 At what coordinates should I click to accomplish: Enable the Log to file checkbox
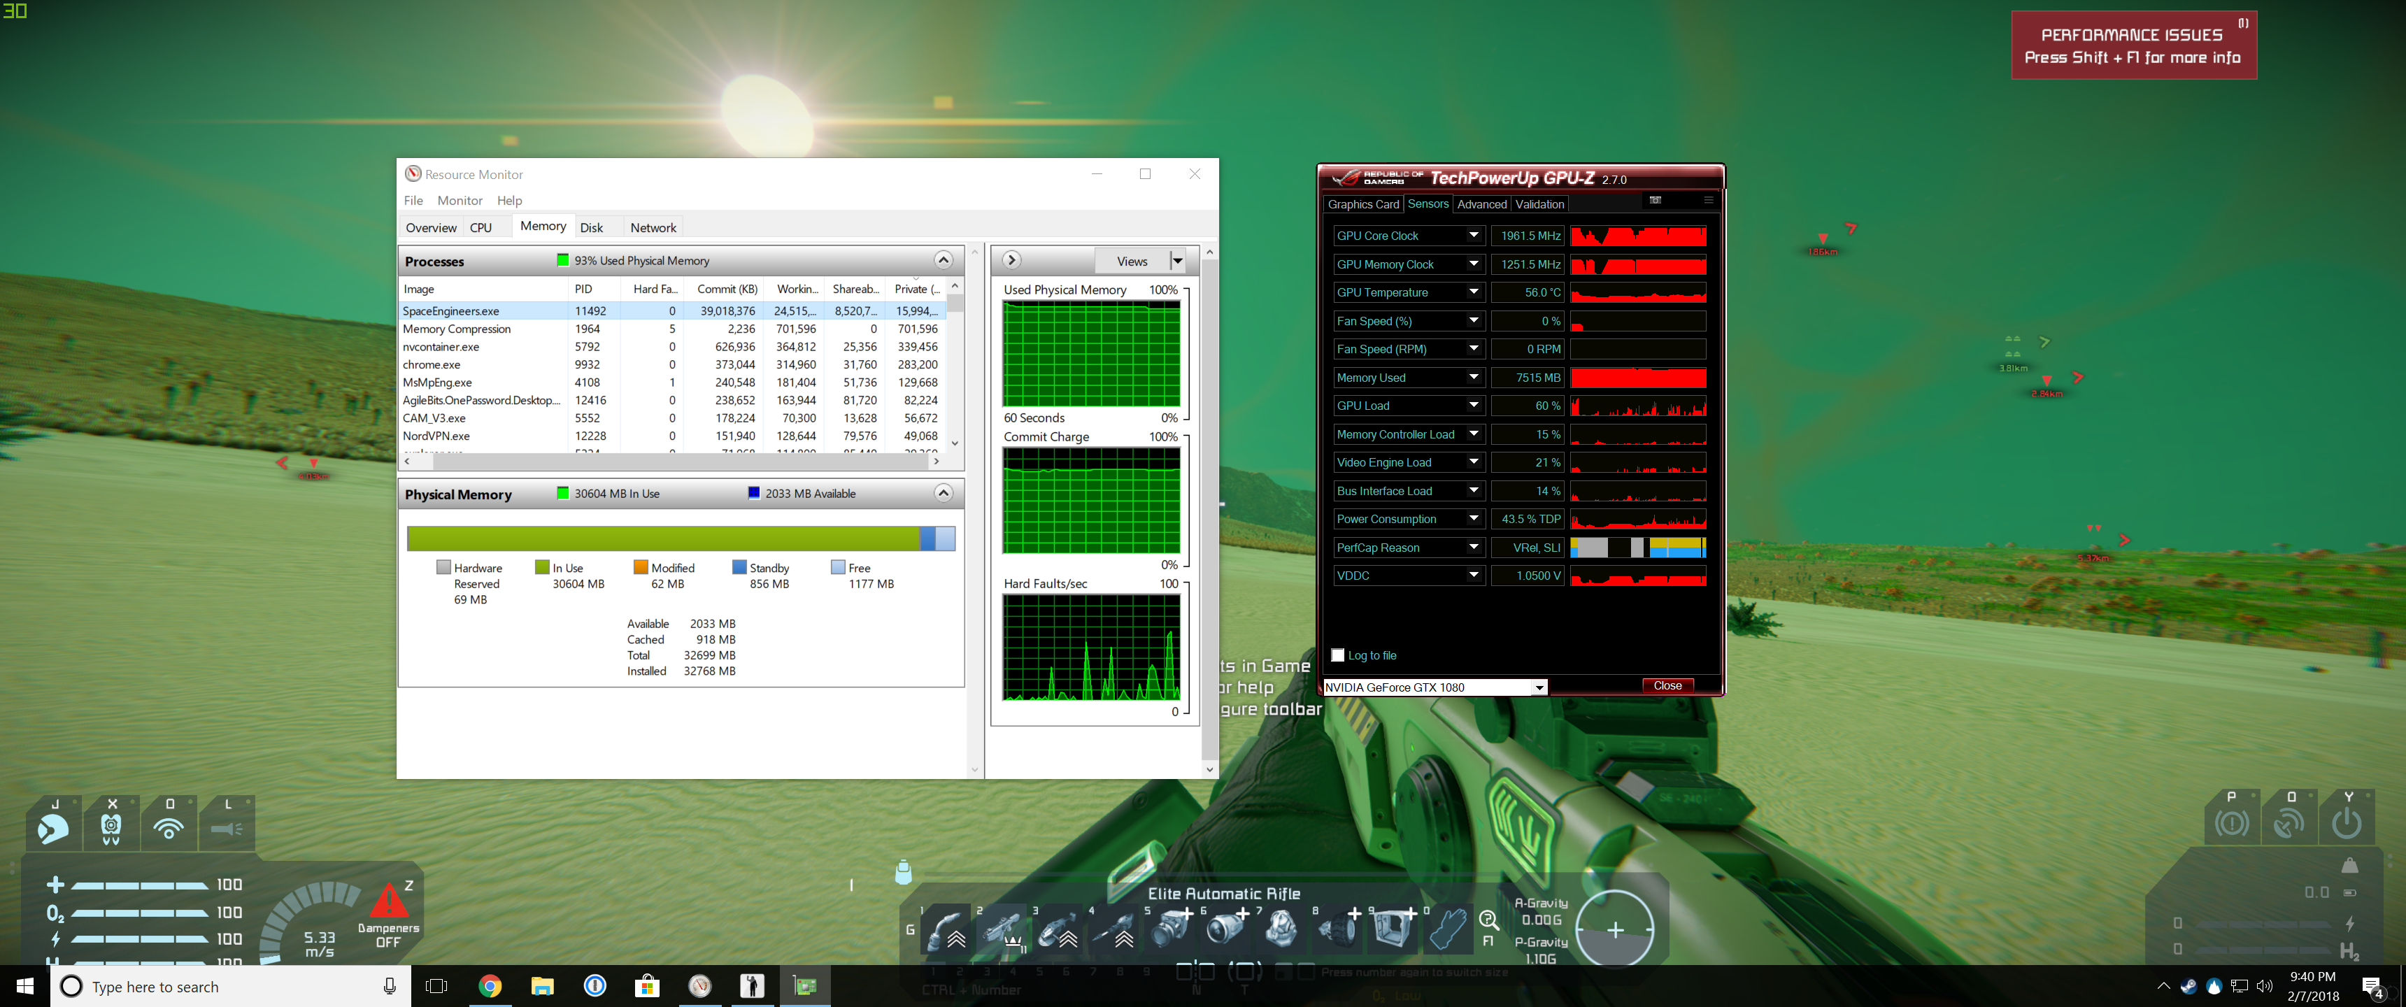1337,655
